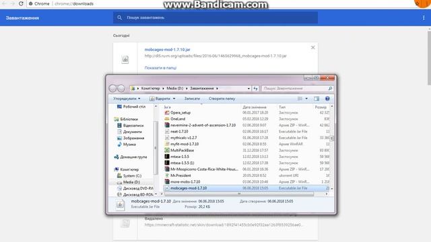The height and width of the screenshot is (242, 431).
Task: Click Explorer refresh button beside address bar
Action: [x=255, y=88]
